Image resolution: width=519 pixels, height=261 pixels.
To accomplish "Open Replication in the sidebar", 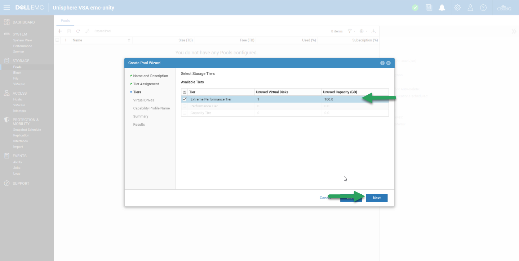I will [x=21, y=135].
